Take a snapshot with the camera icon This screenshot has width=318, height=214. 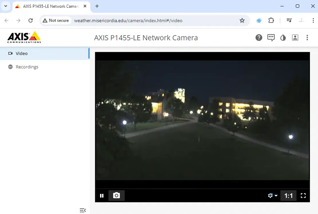click(116, 195)
